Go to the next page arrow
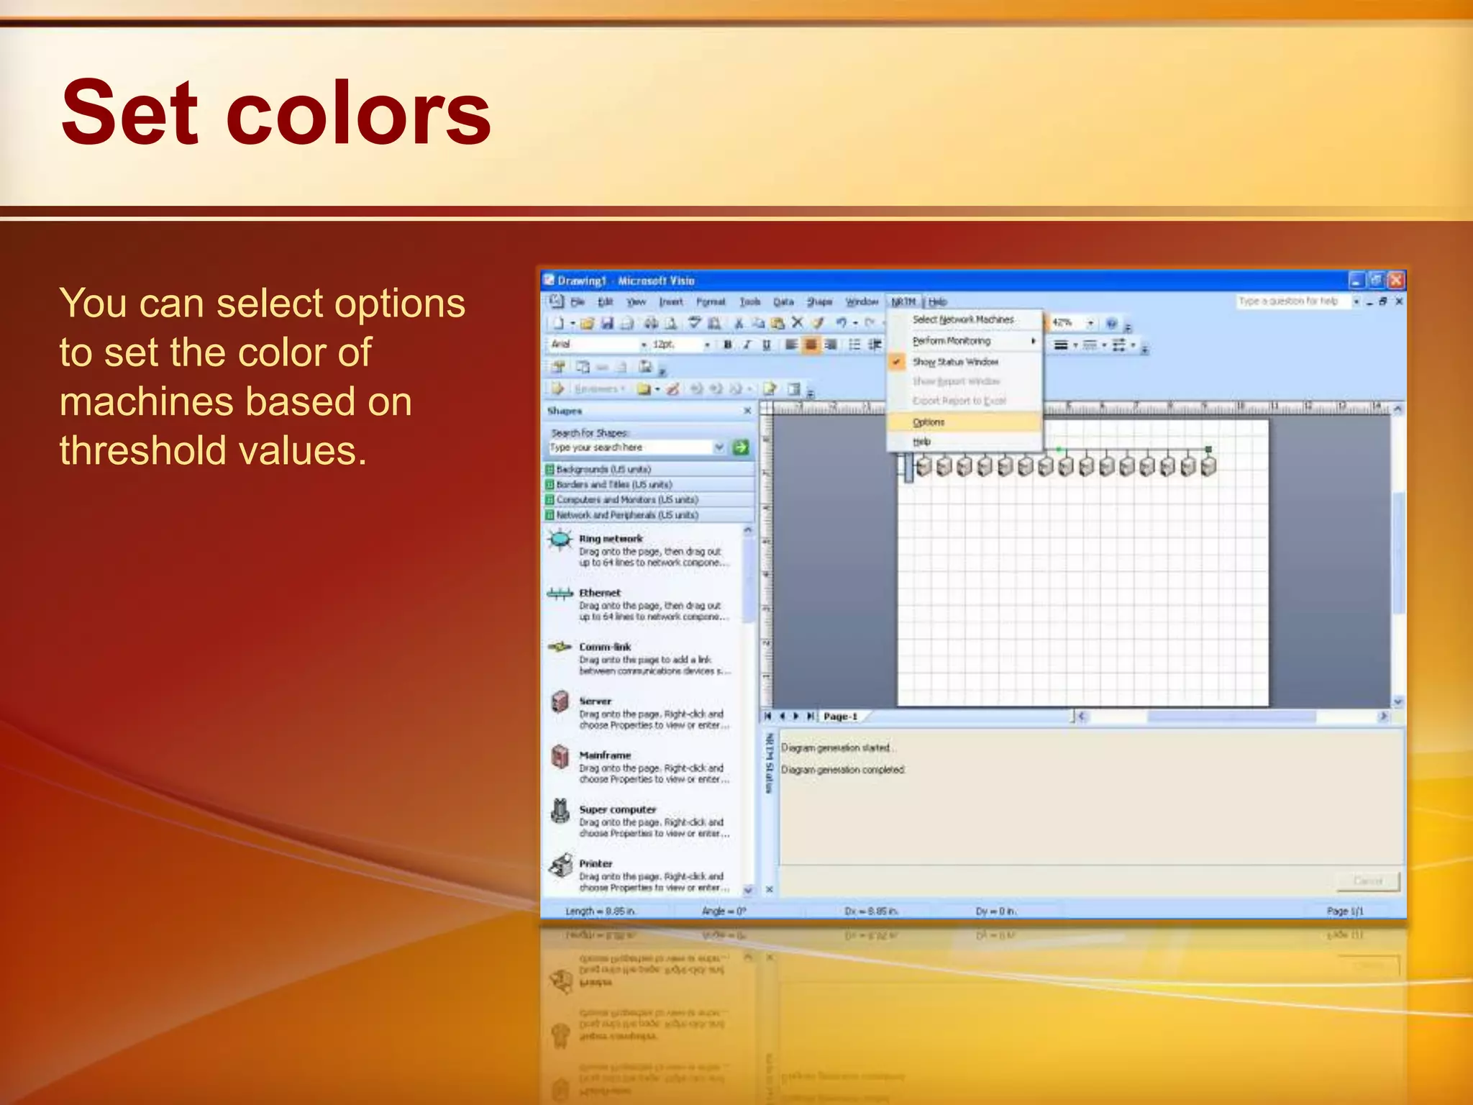This screenshot has height=1105, width=1473. (x=796, y=717)
